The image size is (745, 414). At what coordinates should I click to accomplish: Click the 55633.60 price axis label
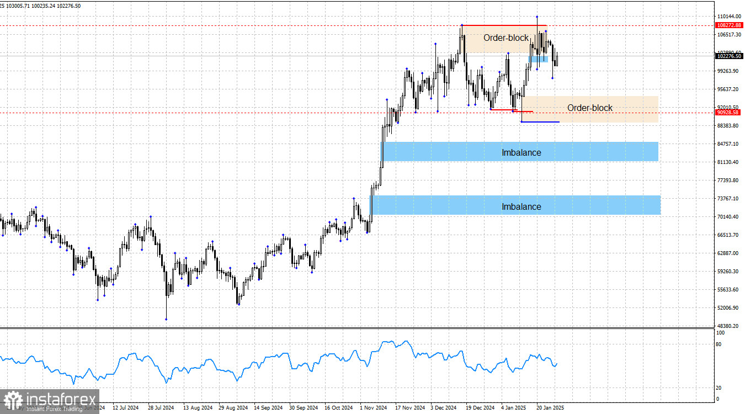(x=728, y=290)
